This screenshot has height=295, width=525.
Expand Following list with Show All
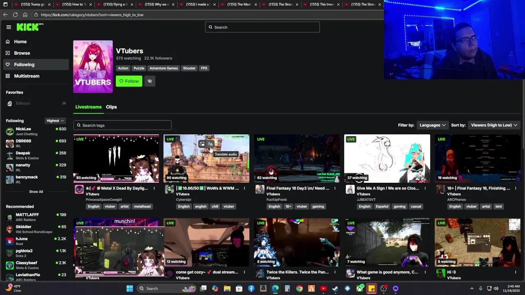36,192
